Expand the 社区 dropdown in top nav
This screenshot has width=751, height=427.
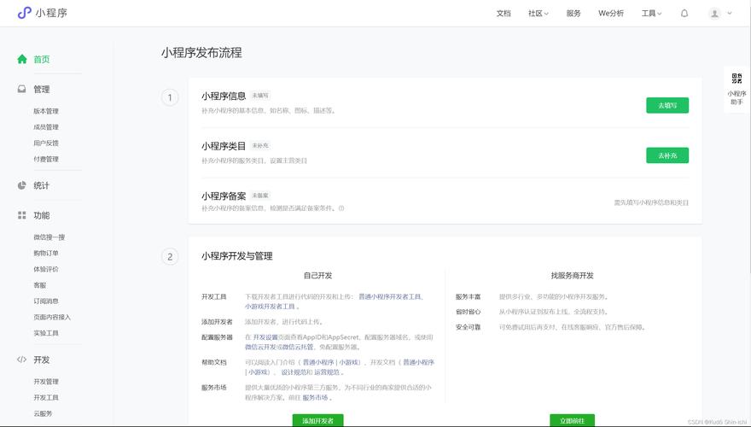click(538, 14)
